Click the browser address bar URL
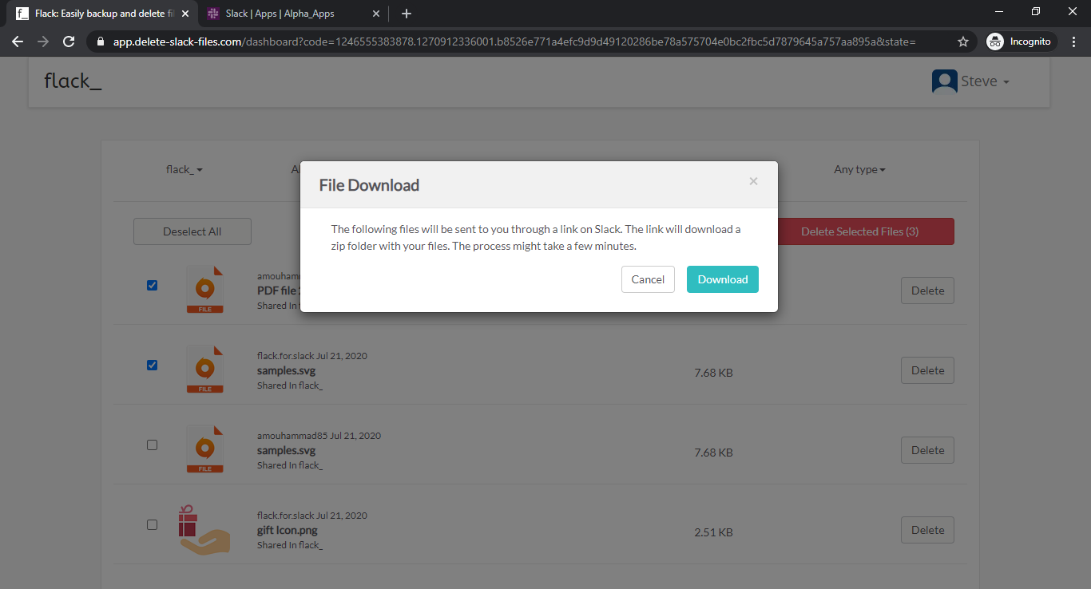 coord(514,42)
